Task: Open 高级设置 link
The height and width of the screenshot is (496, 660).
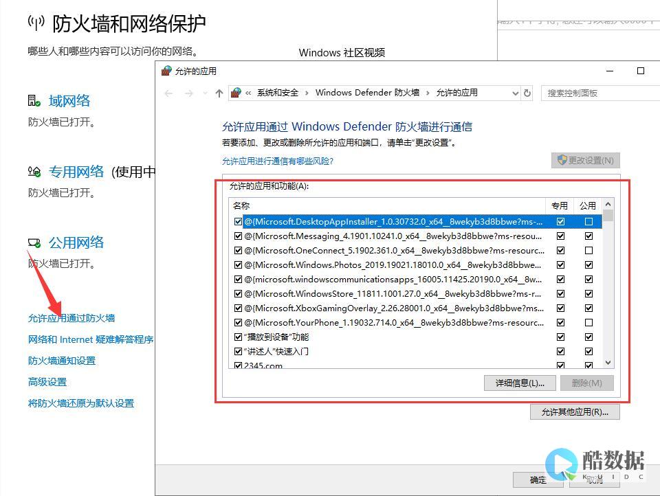Action: [47, 382]
